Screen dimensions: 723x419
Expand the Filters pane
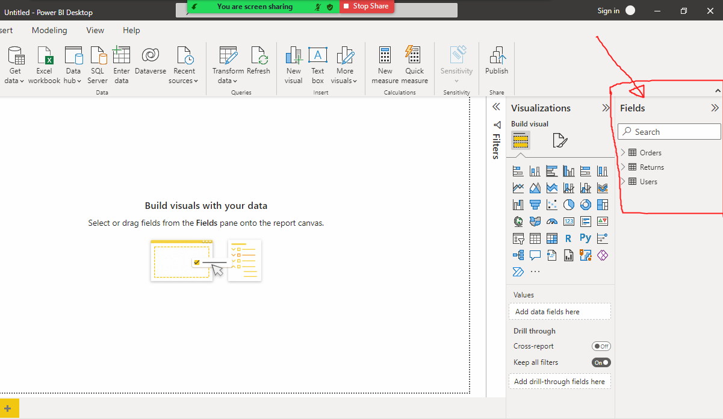(x=496, y=107)
